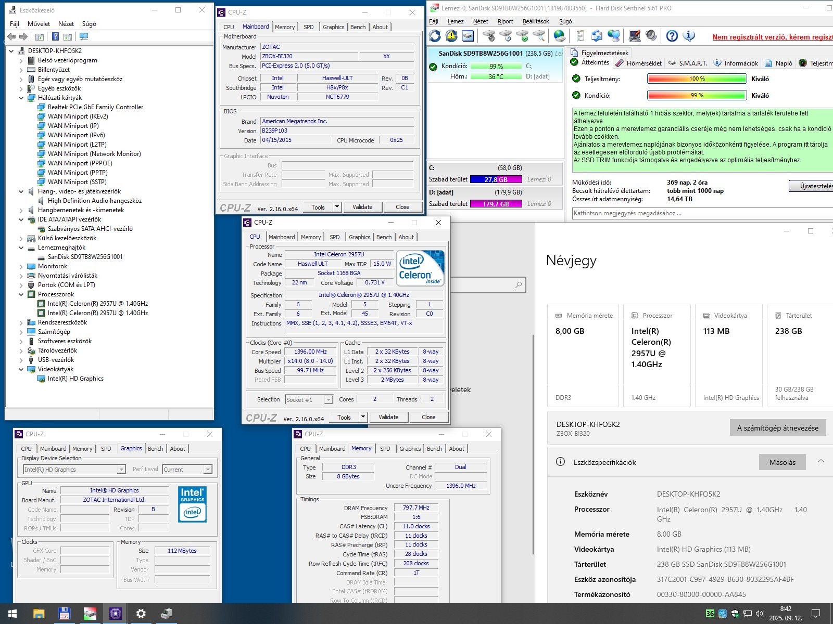Screen dimensions: 833x624
Task: Click the Validate button in CPU-Z CPU window
Action: click(x=388, y=417)
